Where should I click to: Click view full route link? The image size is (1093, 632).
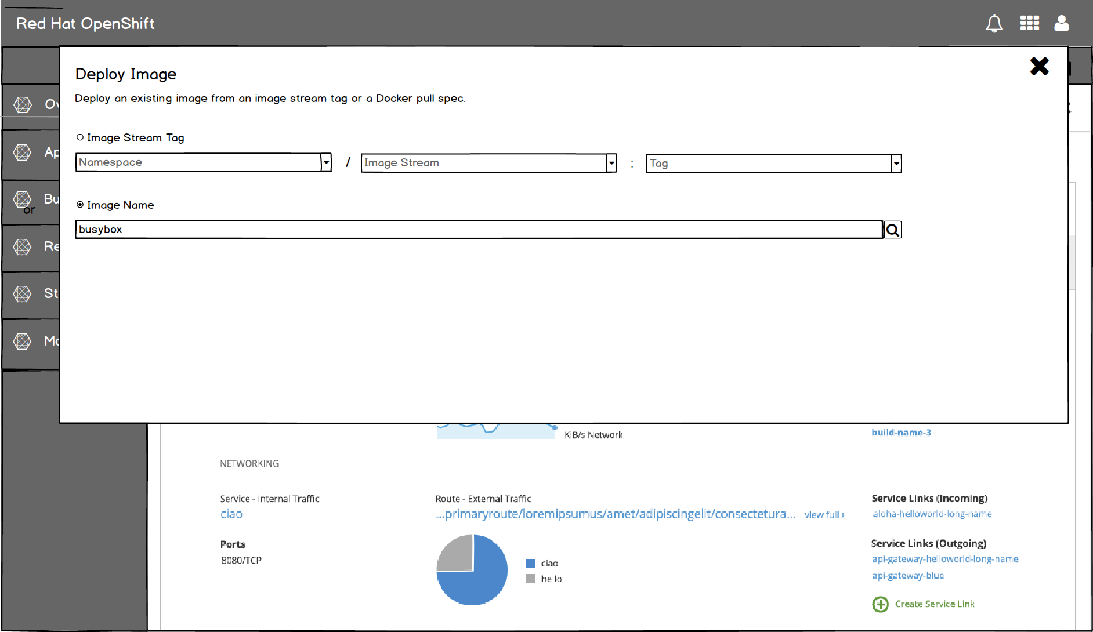[x=824, y=515]
